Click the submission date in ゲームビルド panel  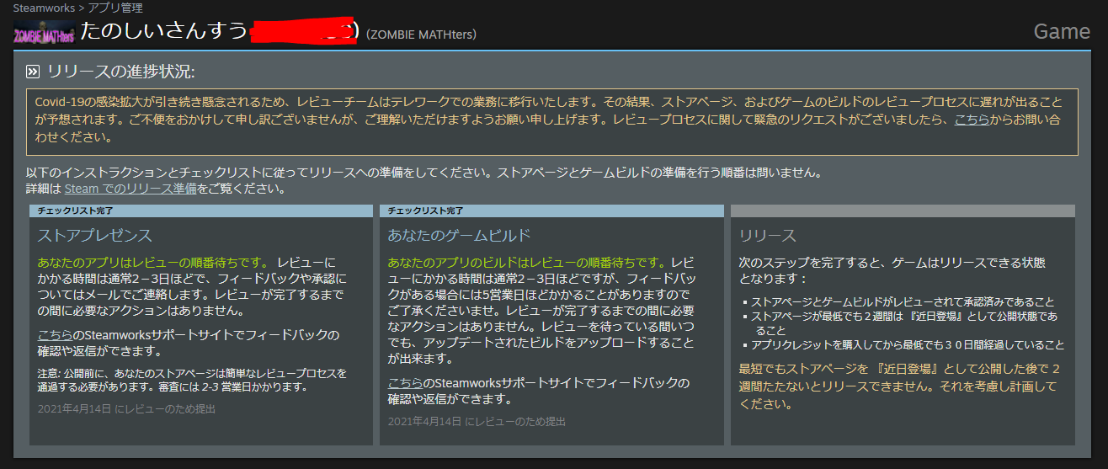click(x=477, y=421)
